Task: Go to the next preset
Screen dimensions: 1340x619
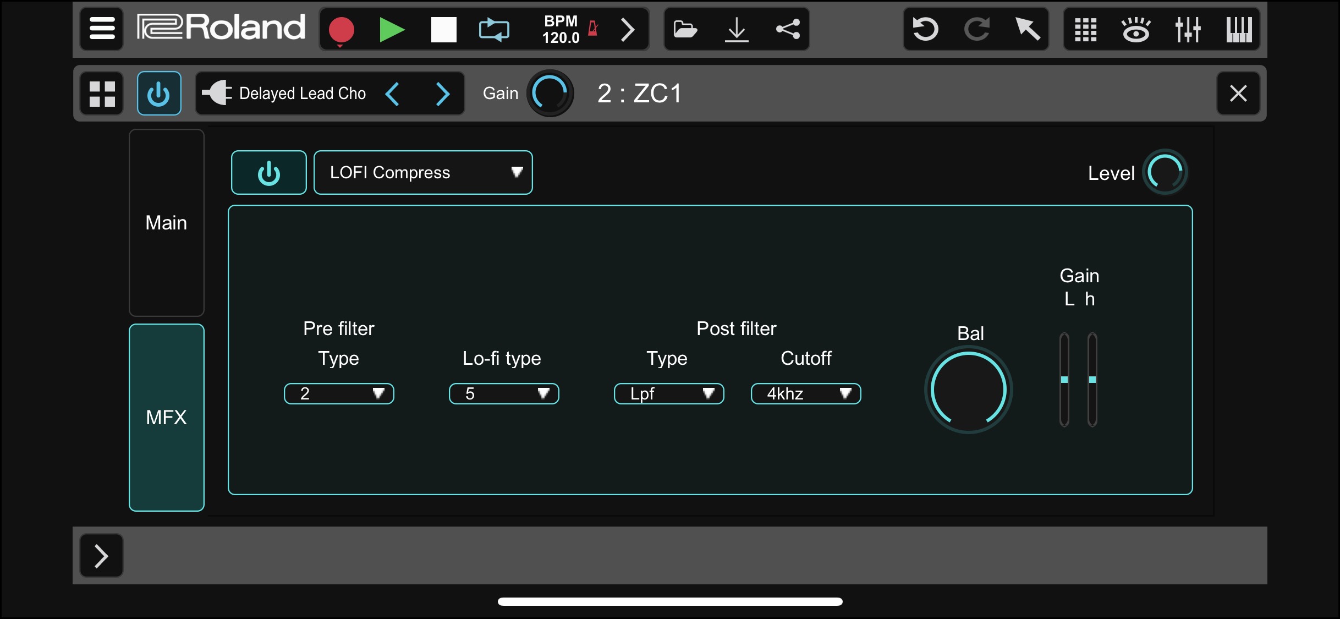Action: 443,94
